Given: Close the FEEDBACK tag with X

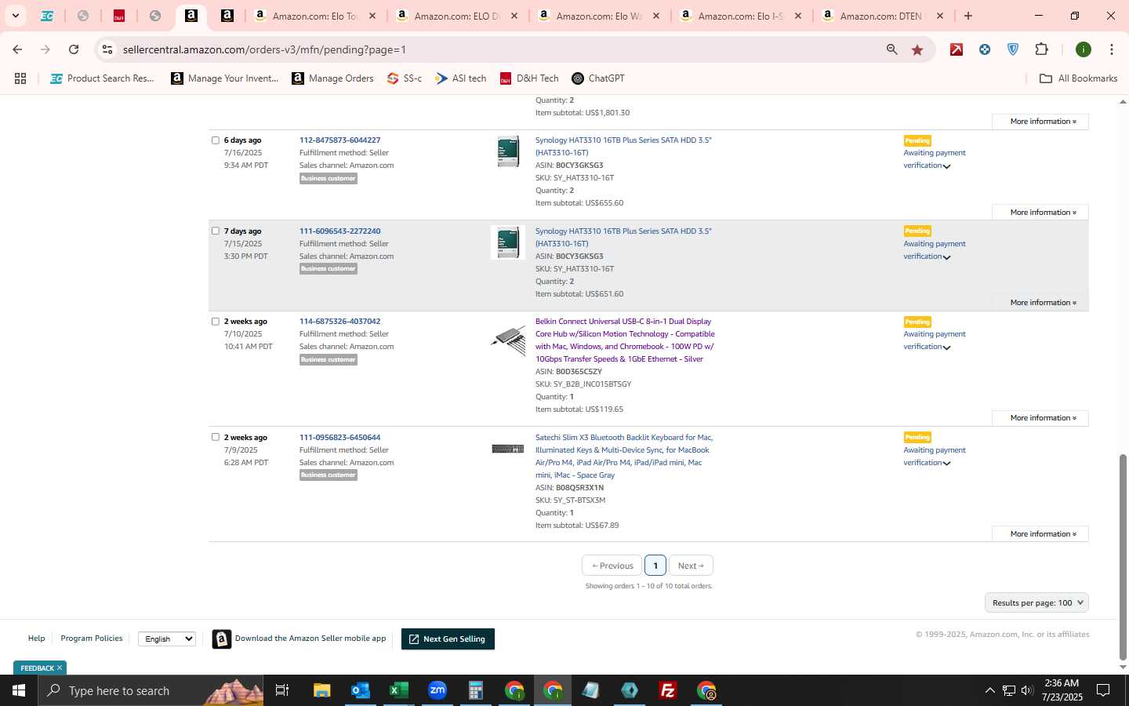Looking at the screenshot, I should point(59,668).
